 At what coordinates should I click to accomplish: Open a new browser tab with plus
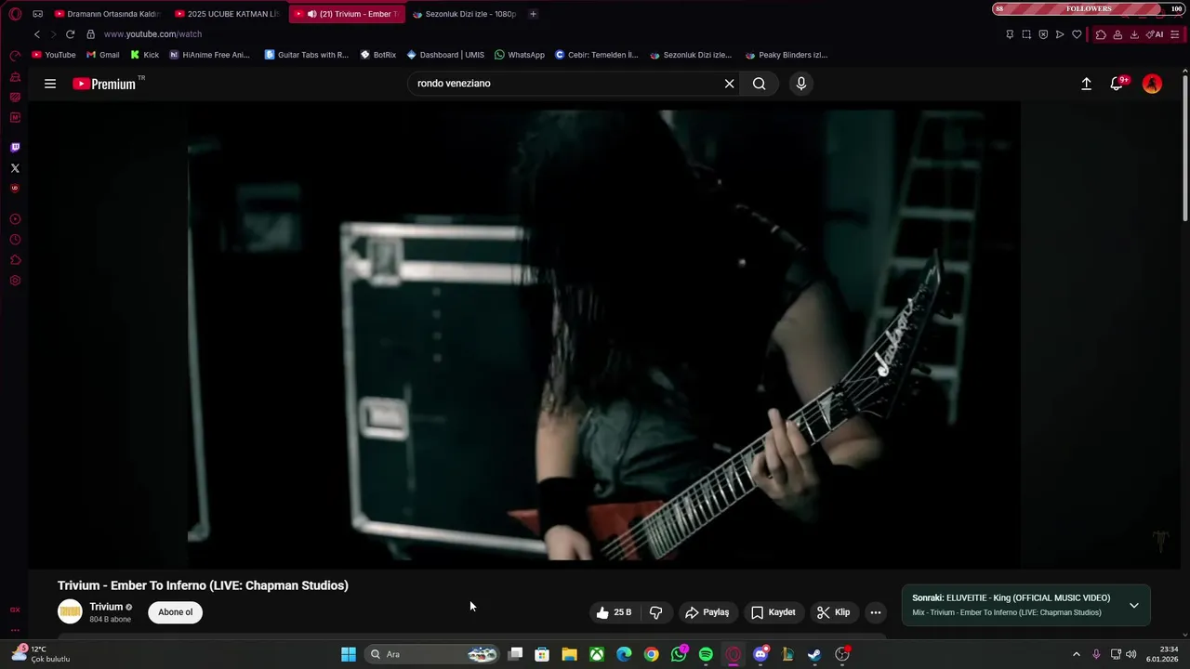pyautogui.click(x=533, y=14)
